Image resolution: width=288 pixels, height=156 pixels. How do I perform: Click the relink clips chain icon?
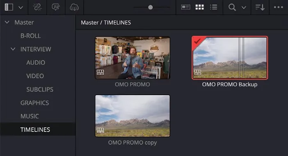[37, 7]
